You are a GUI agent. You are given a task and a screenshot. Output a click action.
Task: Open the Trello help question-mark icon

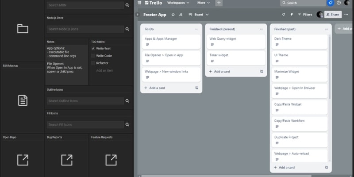coord(339,3)
